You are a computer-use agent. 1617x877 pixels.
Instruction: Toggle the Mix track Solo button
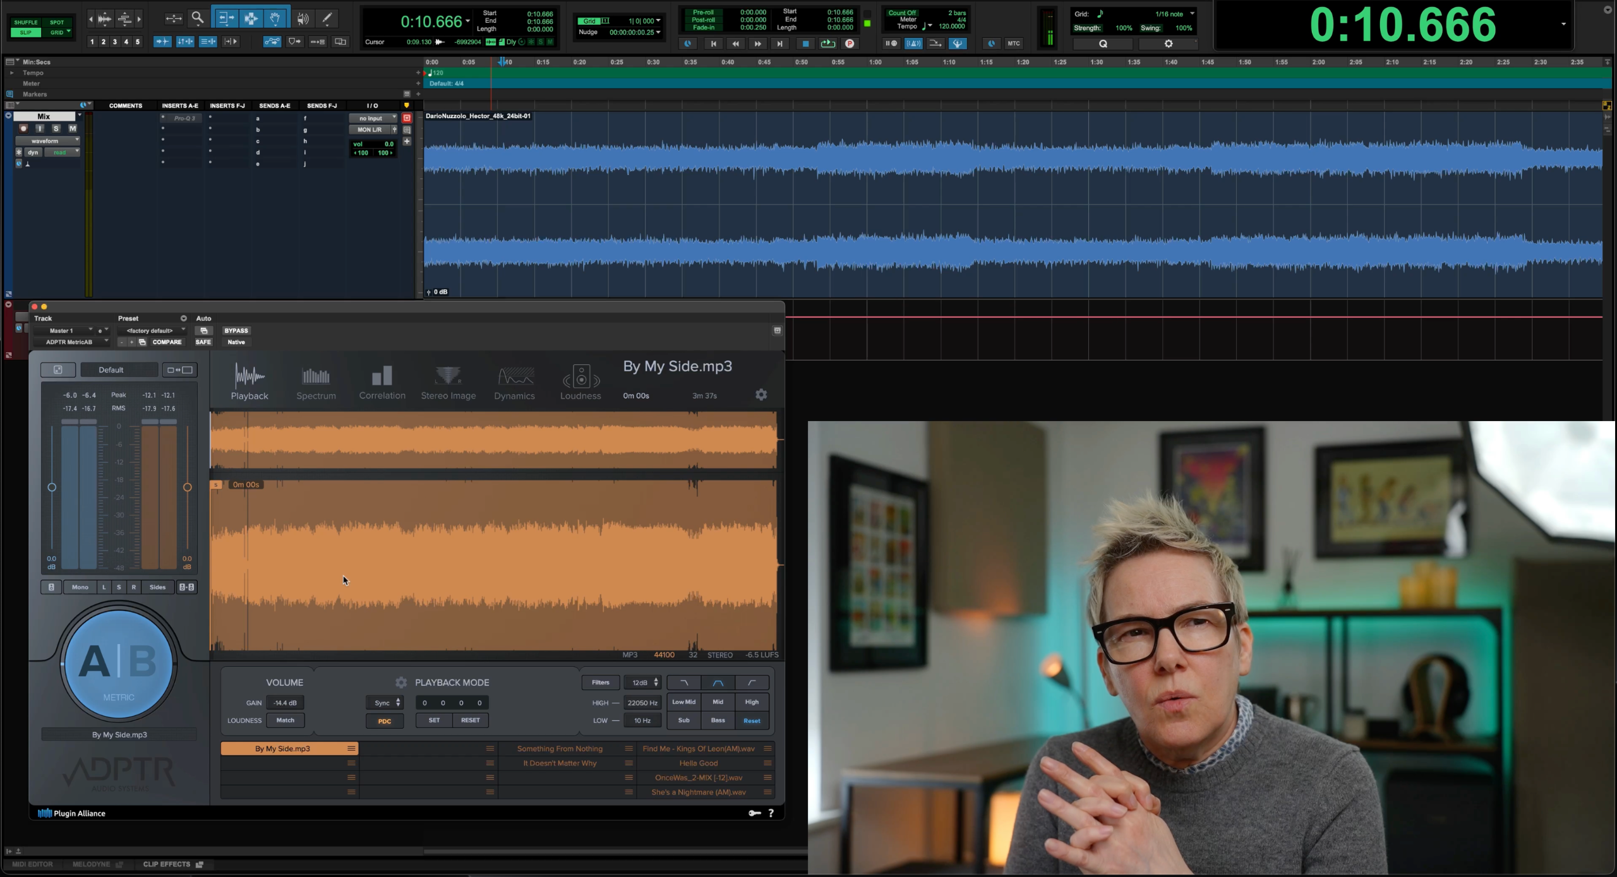pyautogui.click(x=56, y=128)
